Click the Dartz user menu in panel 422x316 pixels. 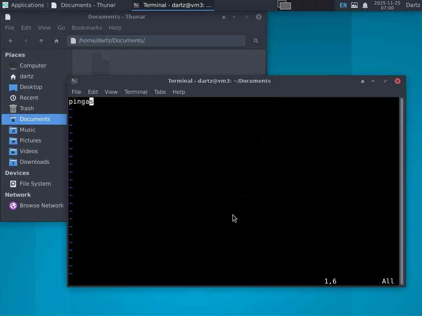(x=413, y=5)
